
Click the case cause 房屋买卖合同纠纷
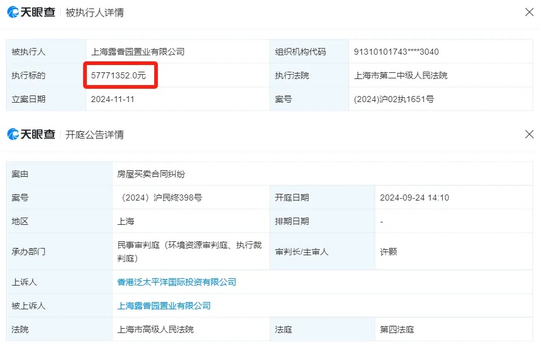[151, 174]
